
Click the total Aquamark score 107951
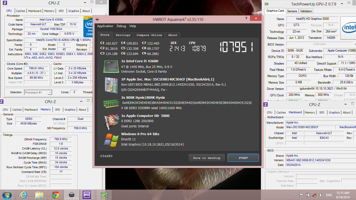[x=236, y=47]
